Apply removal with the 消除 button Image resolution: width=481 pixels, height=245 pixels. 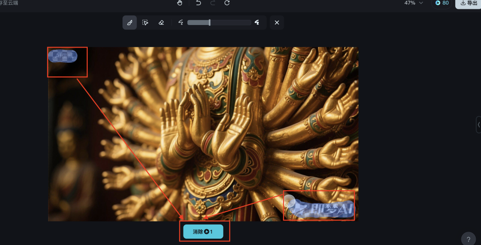pos(203,232)
